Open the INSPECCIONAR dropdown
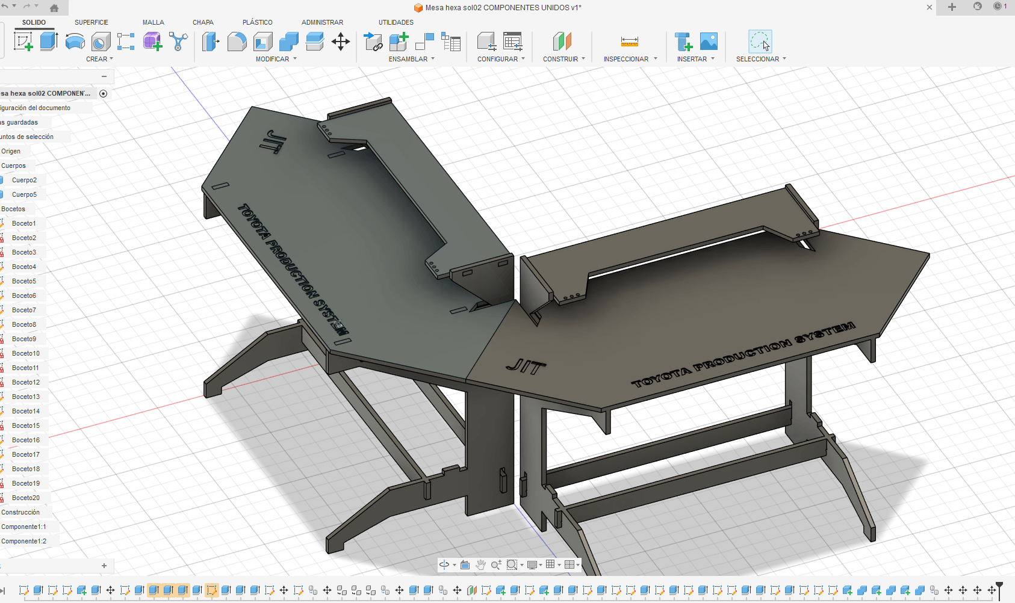Viewport: 1015px width, 603px height. (x=630, y=59)
